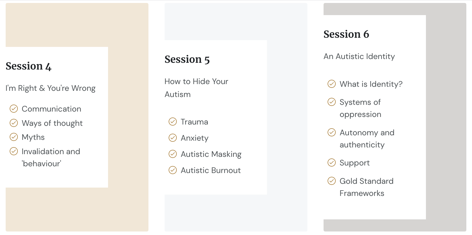Click the checkmark icon beside Communication

[14, 109]
